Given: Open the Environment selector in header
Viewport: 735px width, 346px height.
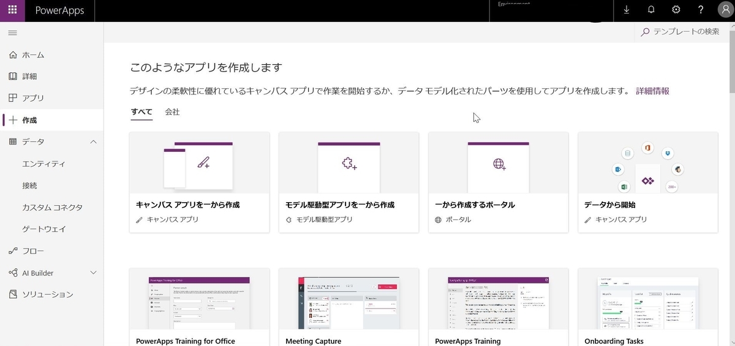Looking at the screenshot, I should coord(551,10).
